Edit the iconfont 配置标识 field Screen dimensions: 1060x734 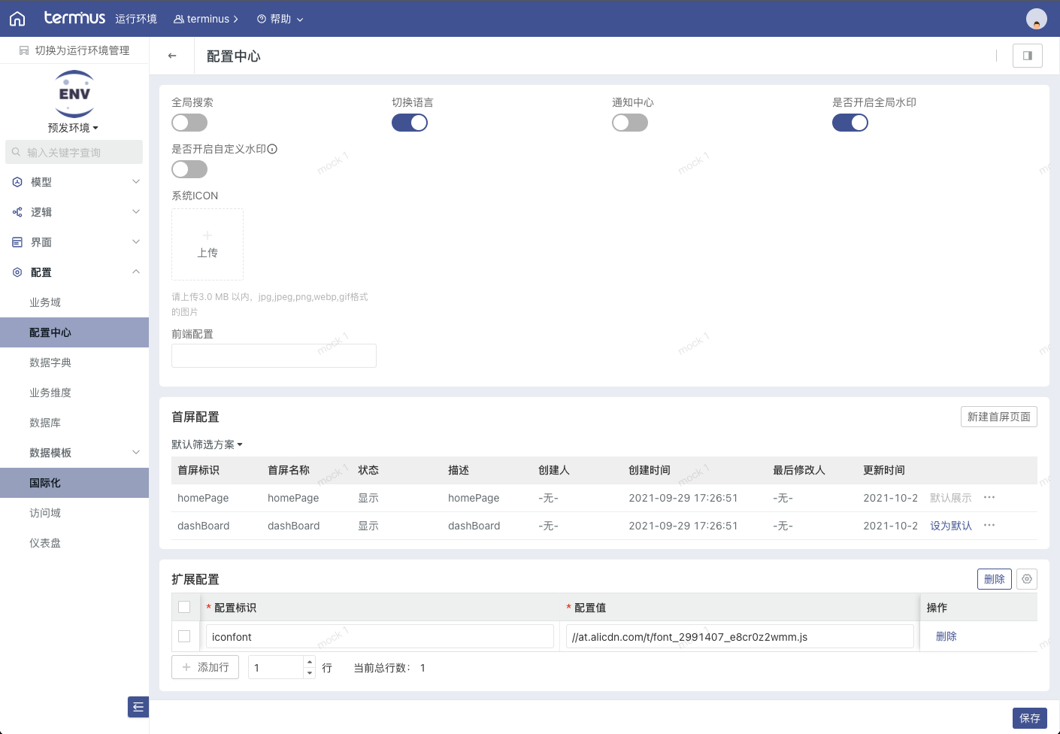coord(380,636)
